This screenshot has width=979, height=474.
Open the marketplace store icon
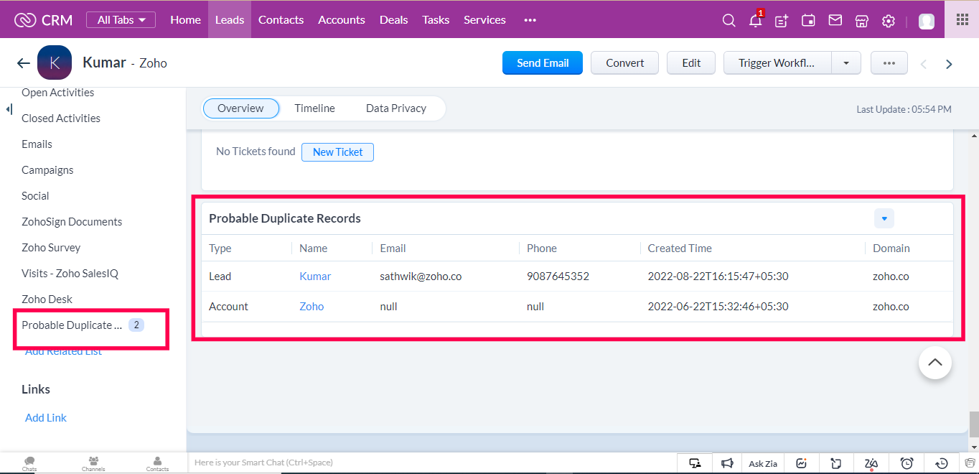coord(862,20)
